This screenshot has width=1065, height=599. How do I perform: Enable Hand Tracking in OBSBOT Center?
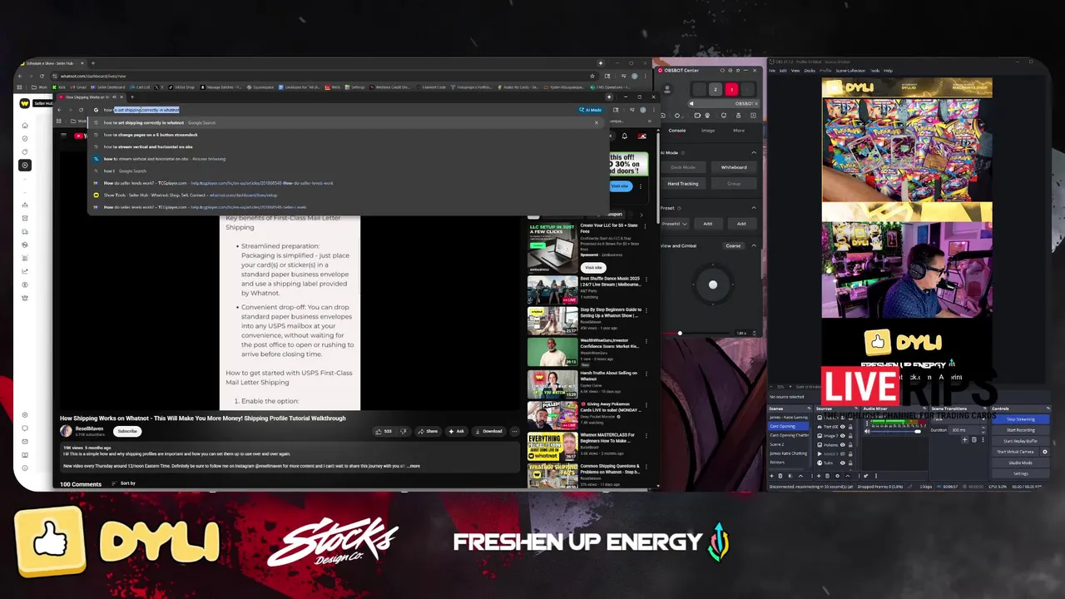[x=683, y=184]
